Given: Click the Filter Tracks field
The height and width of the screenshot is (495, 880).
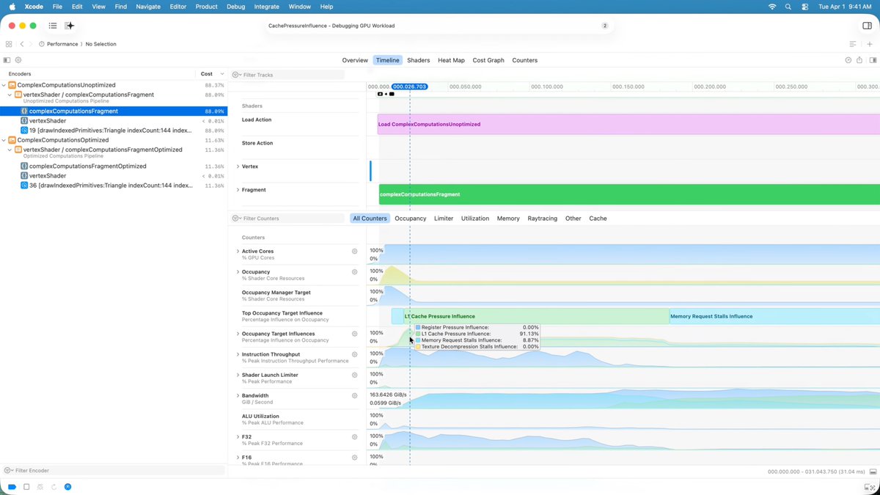Looking at the screenshot, I should tap(287, 75).
